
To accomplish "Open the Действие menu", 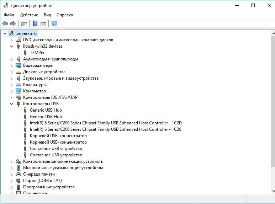I will coord(29,15).
